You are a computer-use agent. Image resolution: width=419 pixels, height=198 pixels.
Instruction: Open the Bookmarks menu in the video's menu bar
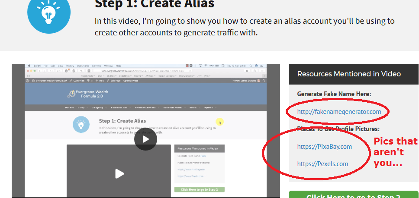[x=83, y=66]
